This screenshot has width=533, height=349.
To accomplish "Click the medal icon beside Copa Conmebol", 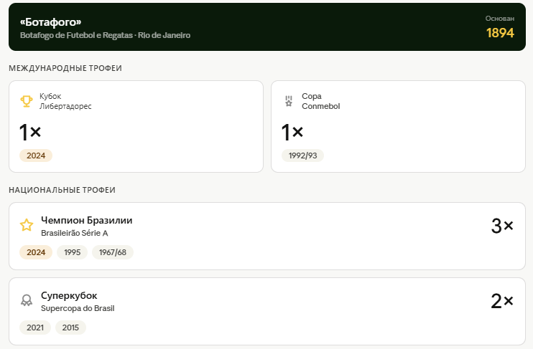I will (289, 101).
